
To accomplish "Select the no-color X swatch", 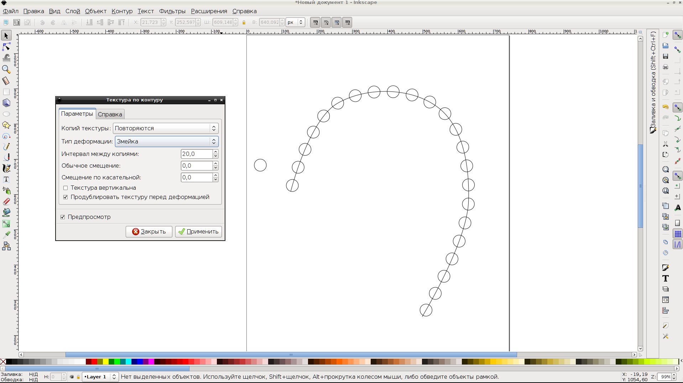I will pos(3,362).
